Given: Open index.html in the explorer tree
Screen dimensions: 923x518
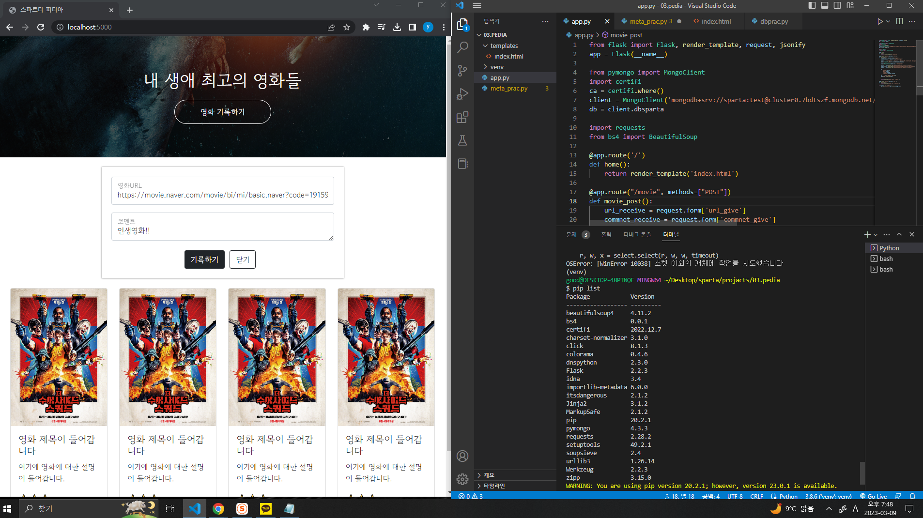Looking at the screenshot, I should pos(508,56).
